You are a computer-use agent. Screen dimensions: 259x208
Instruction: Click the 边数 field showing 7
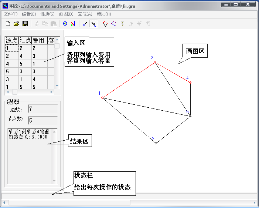[x=43, y=109]
